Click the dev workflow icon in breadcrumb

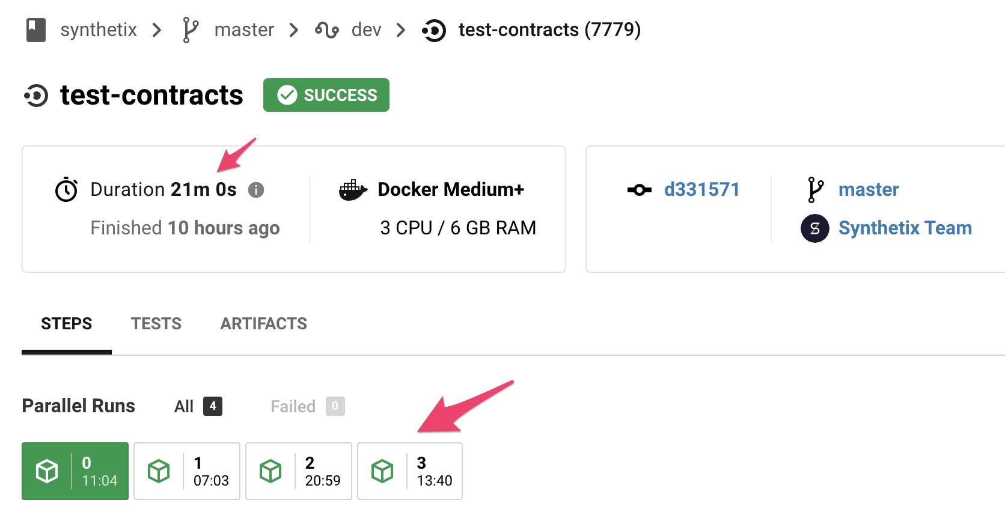(x=327, y=30)
